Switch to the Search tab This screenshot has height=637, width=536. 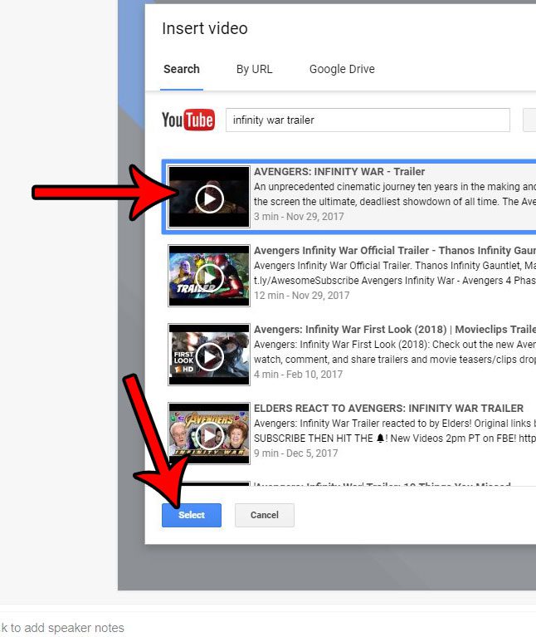[182, 69]
